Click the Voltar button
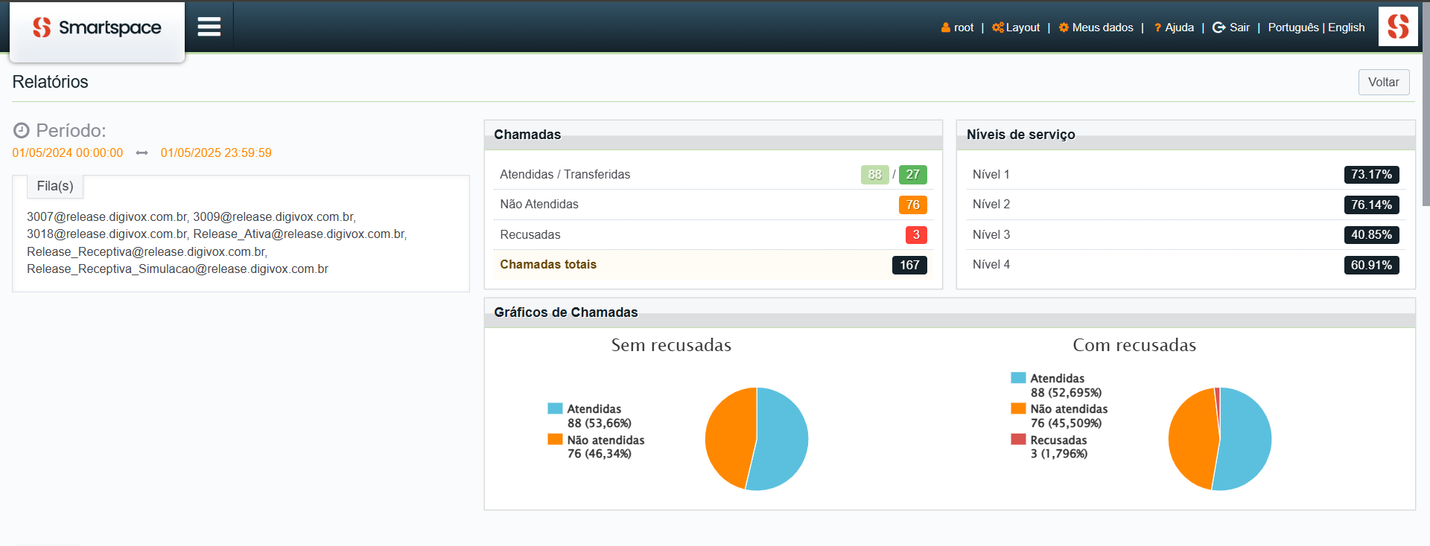Screen dimensions: 1430x546 [x=1384, y=82]
